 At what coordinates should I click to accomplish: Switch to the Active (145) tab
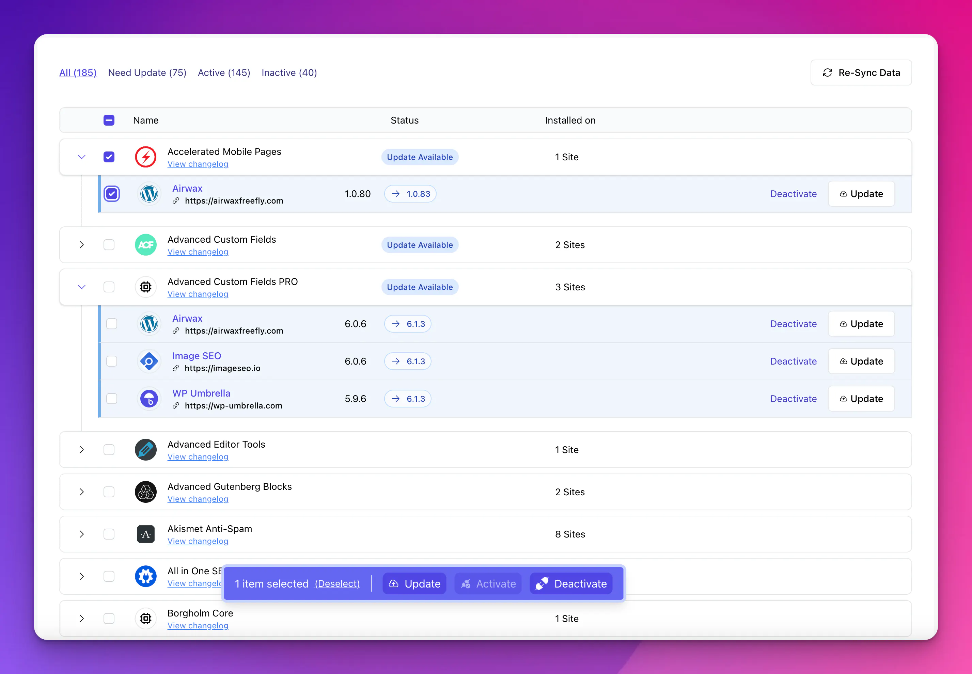click(224, 73)
